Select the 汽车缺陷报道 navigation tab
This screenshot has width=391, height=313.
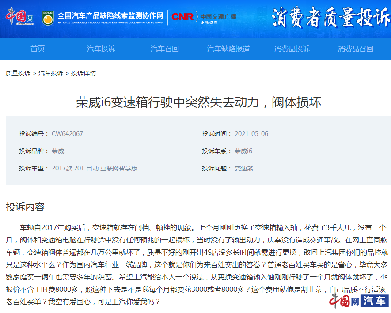228,49
